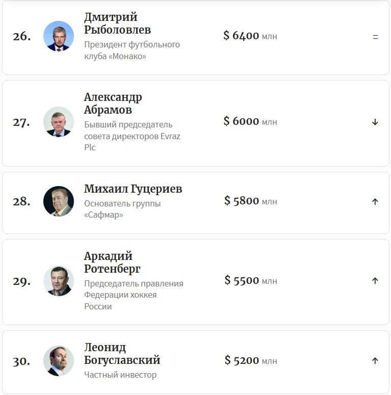
Task: Click the $ 5800 млн net worth figure
Action: [251, 201]
